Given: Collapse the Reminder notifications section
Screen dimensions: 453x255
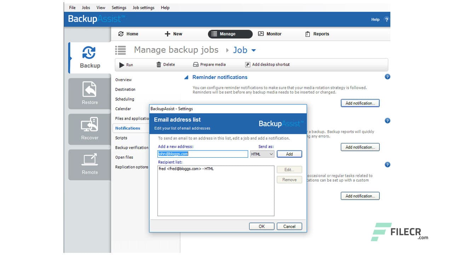Looking at the screenshot, I should point(186,77).
